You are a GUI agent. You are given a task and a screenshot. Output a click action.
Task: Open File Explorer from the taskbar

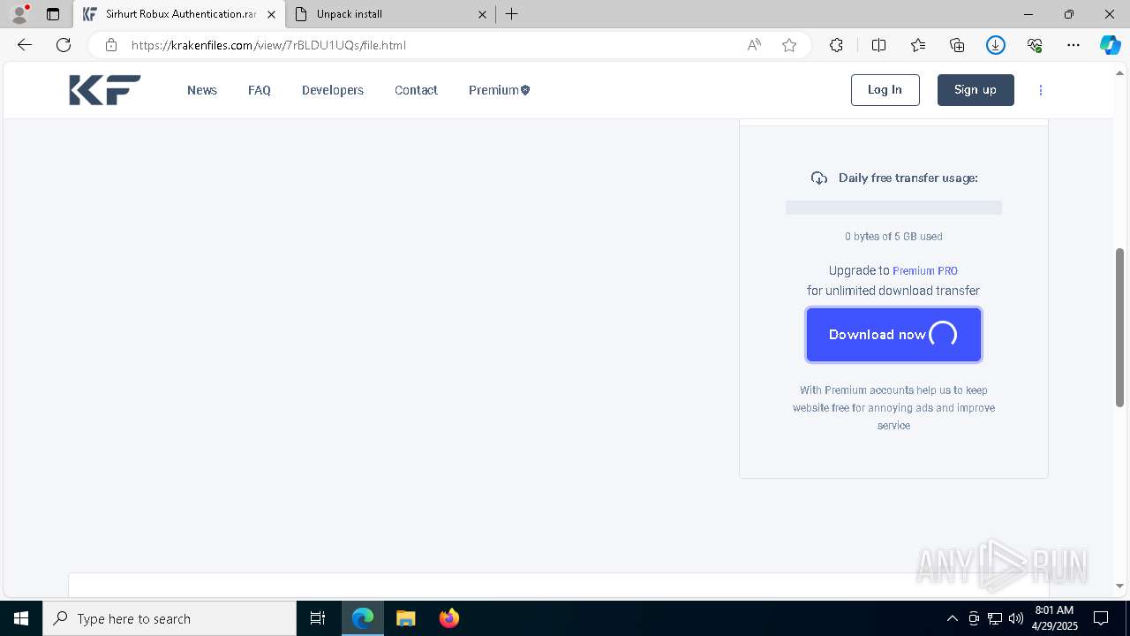406,618
